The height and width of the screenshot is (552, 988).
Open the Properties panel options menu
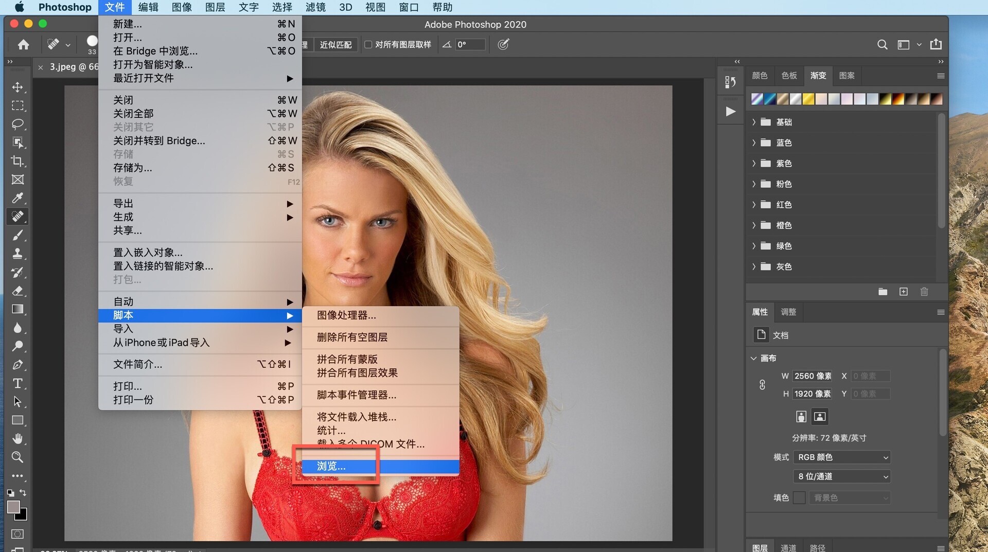pos(941,312)
